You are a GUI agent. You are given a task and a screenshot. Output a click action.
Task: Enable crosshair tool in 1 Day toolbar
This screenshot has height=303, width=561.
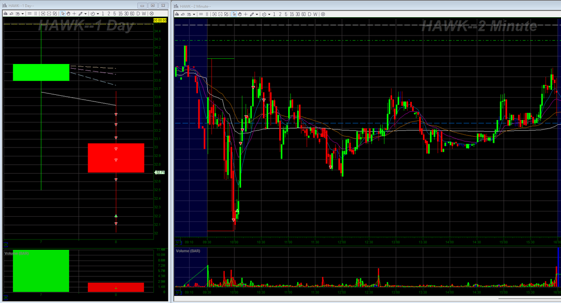click(74, 14)
